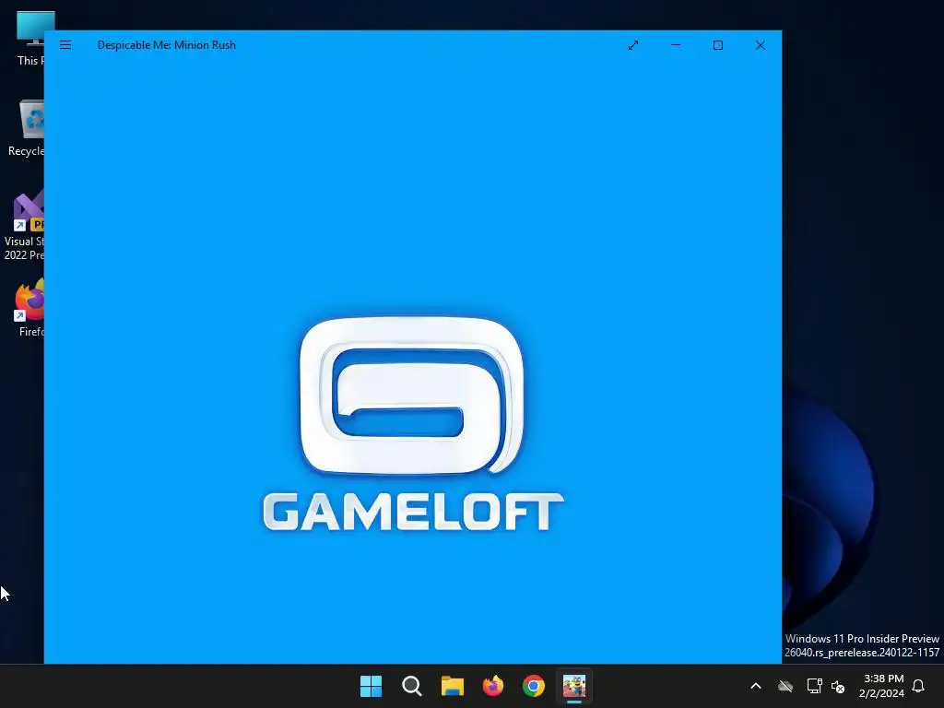Enter full-screen mode with diagonal arrows icon
944x708 pixels.
click(x=633, y=45)
